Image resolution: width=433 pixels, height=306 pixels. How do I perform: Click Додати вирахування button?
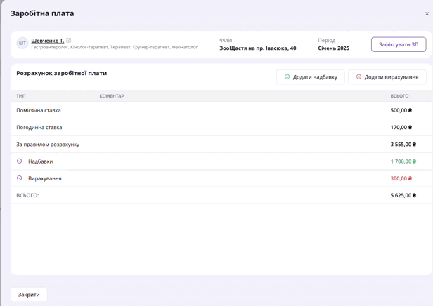387,77
